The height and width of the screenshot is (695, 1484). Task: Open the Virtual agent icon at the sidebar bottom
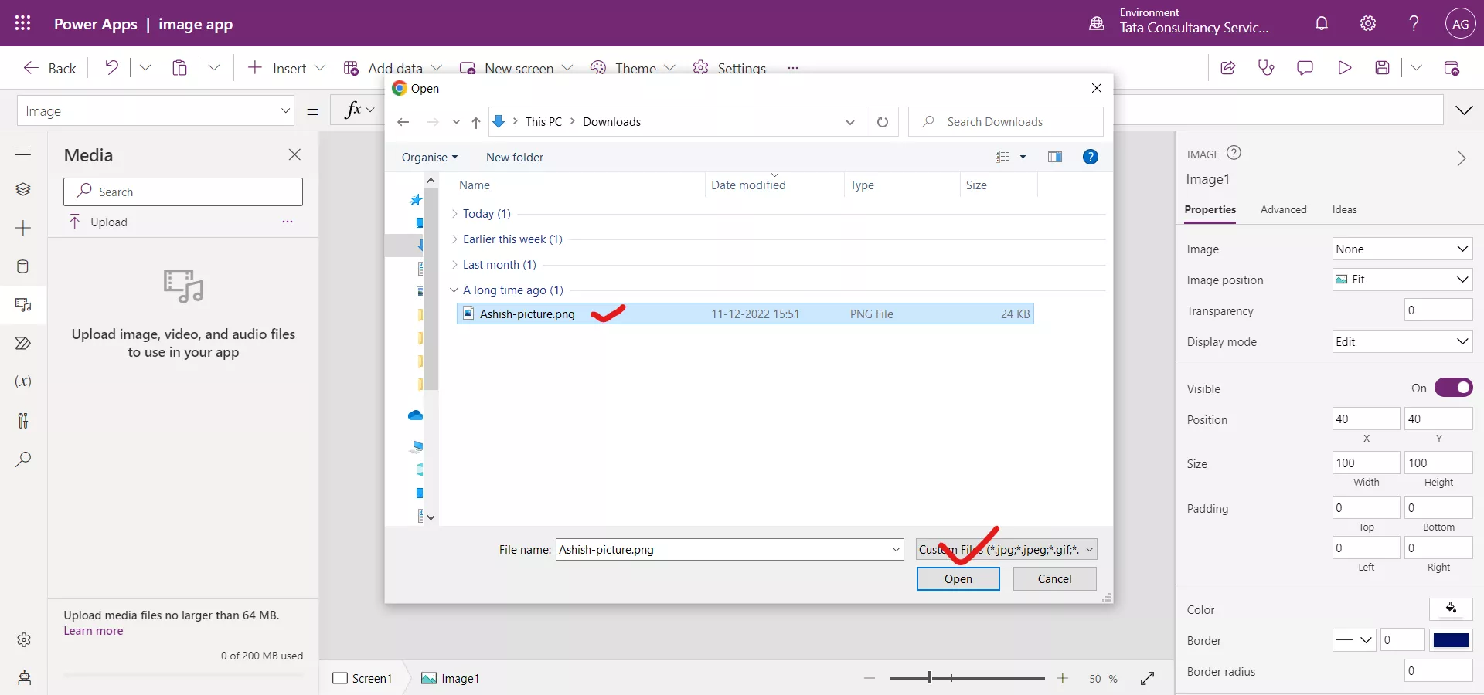(24, 678)
